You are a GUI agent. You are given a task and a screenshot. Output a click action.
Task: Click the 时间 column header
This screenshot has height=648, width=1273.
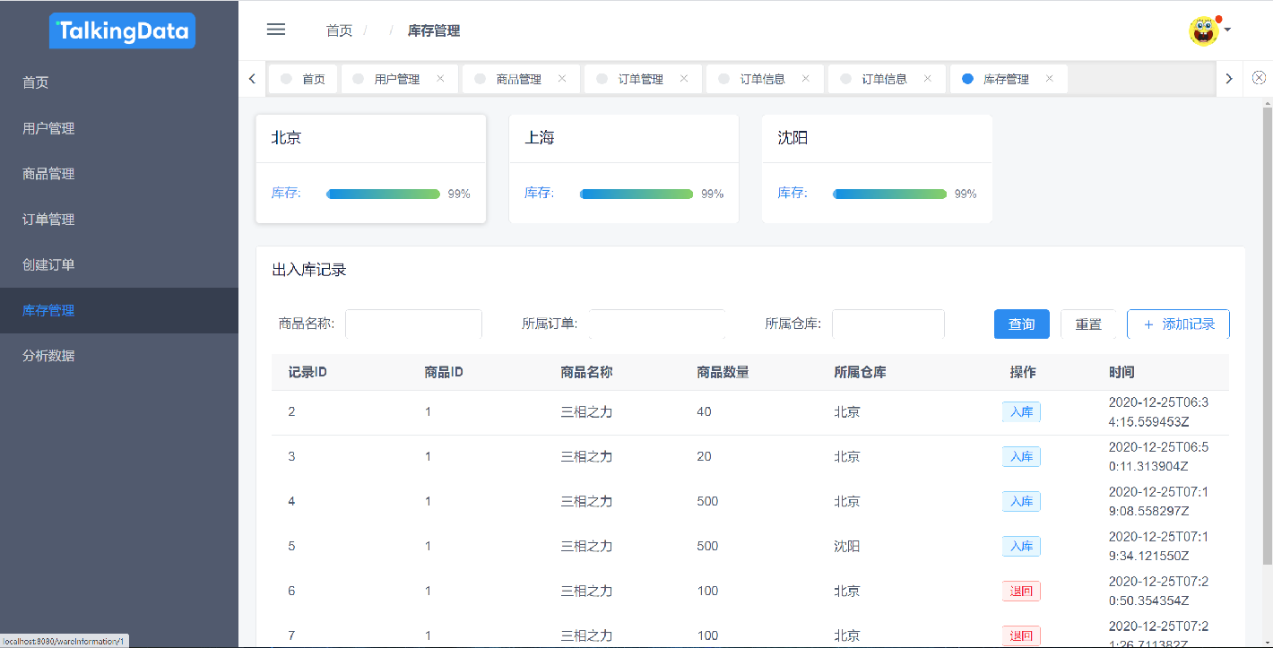[1121, 372]
